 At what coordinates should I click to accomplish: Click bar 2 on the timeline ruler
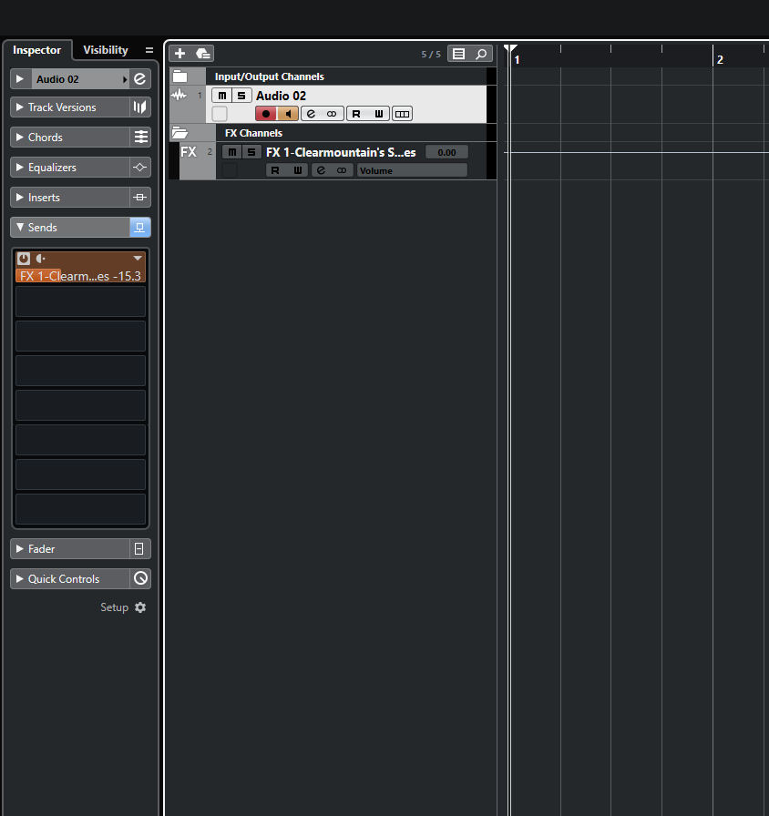coord(720,59)
